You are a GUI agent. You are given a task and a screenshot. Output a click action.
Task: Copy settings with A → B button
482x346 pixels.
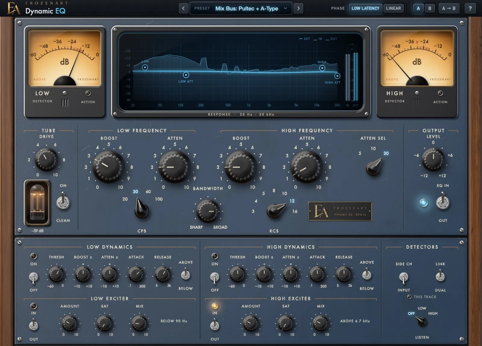pyautogui.click(x=449, y=8)
